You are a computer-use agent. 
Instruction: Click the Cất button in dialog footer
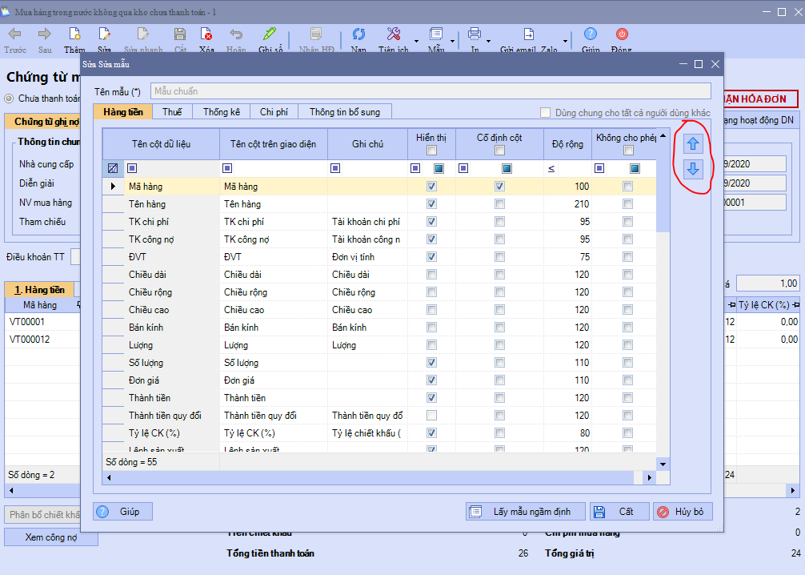[x=619, y=511]
